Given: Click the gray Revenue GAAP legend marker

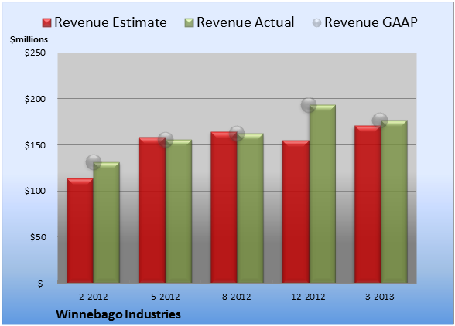Looking at the screenshot, I should point(317,22).
